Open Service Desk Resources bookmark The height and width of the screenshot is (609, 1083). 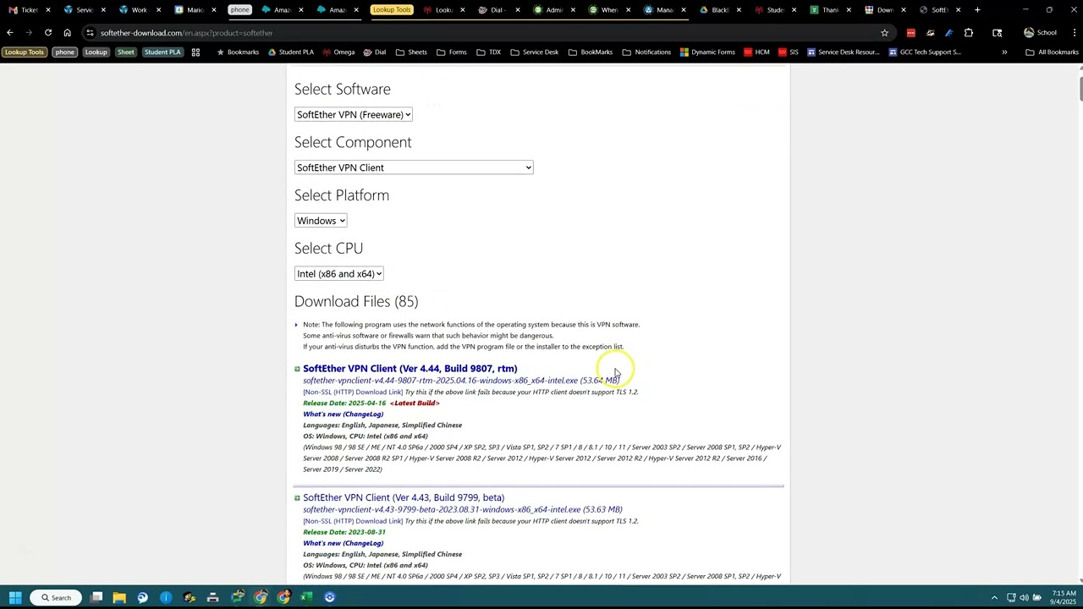pyautogui.click(x=843, y=52)
